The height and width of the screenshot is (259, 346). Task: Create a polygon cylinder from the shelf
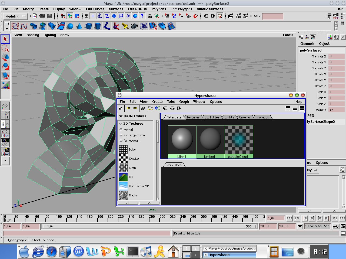[98, 26]
